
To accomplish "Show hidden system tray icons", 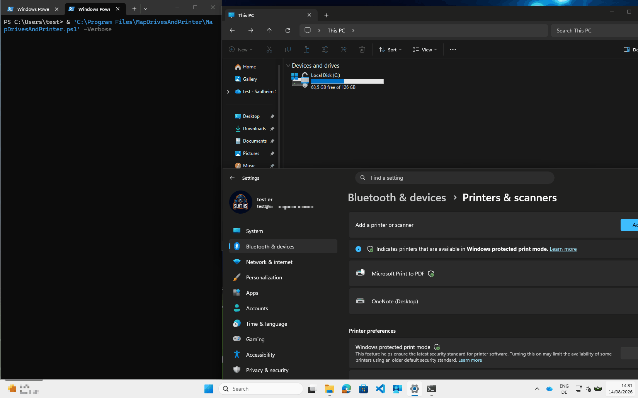I will (537, 389).
